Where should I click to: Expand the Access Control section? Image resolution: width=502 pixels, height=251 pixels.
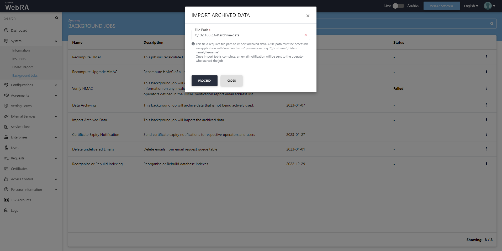[56, 179]
